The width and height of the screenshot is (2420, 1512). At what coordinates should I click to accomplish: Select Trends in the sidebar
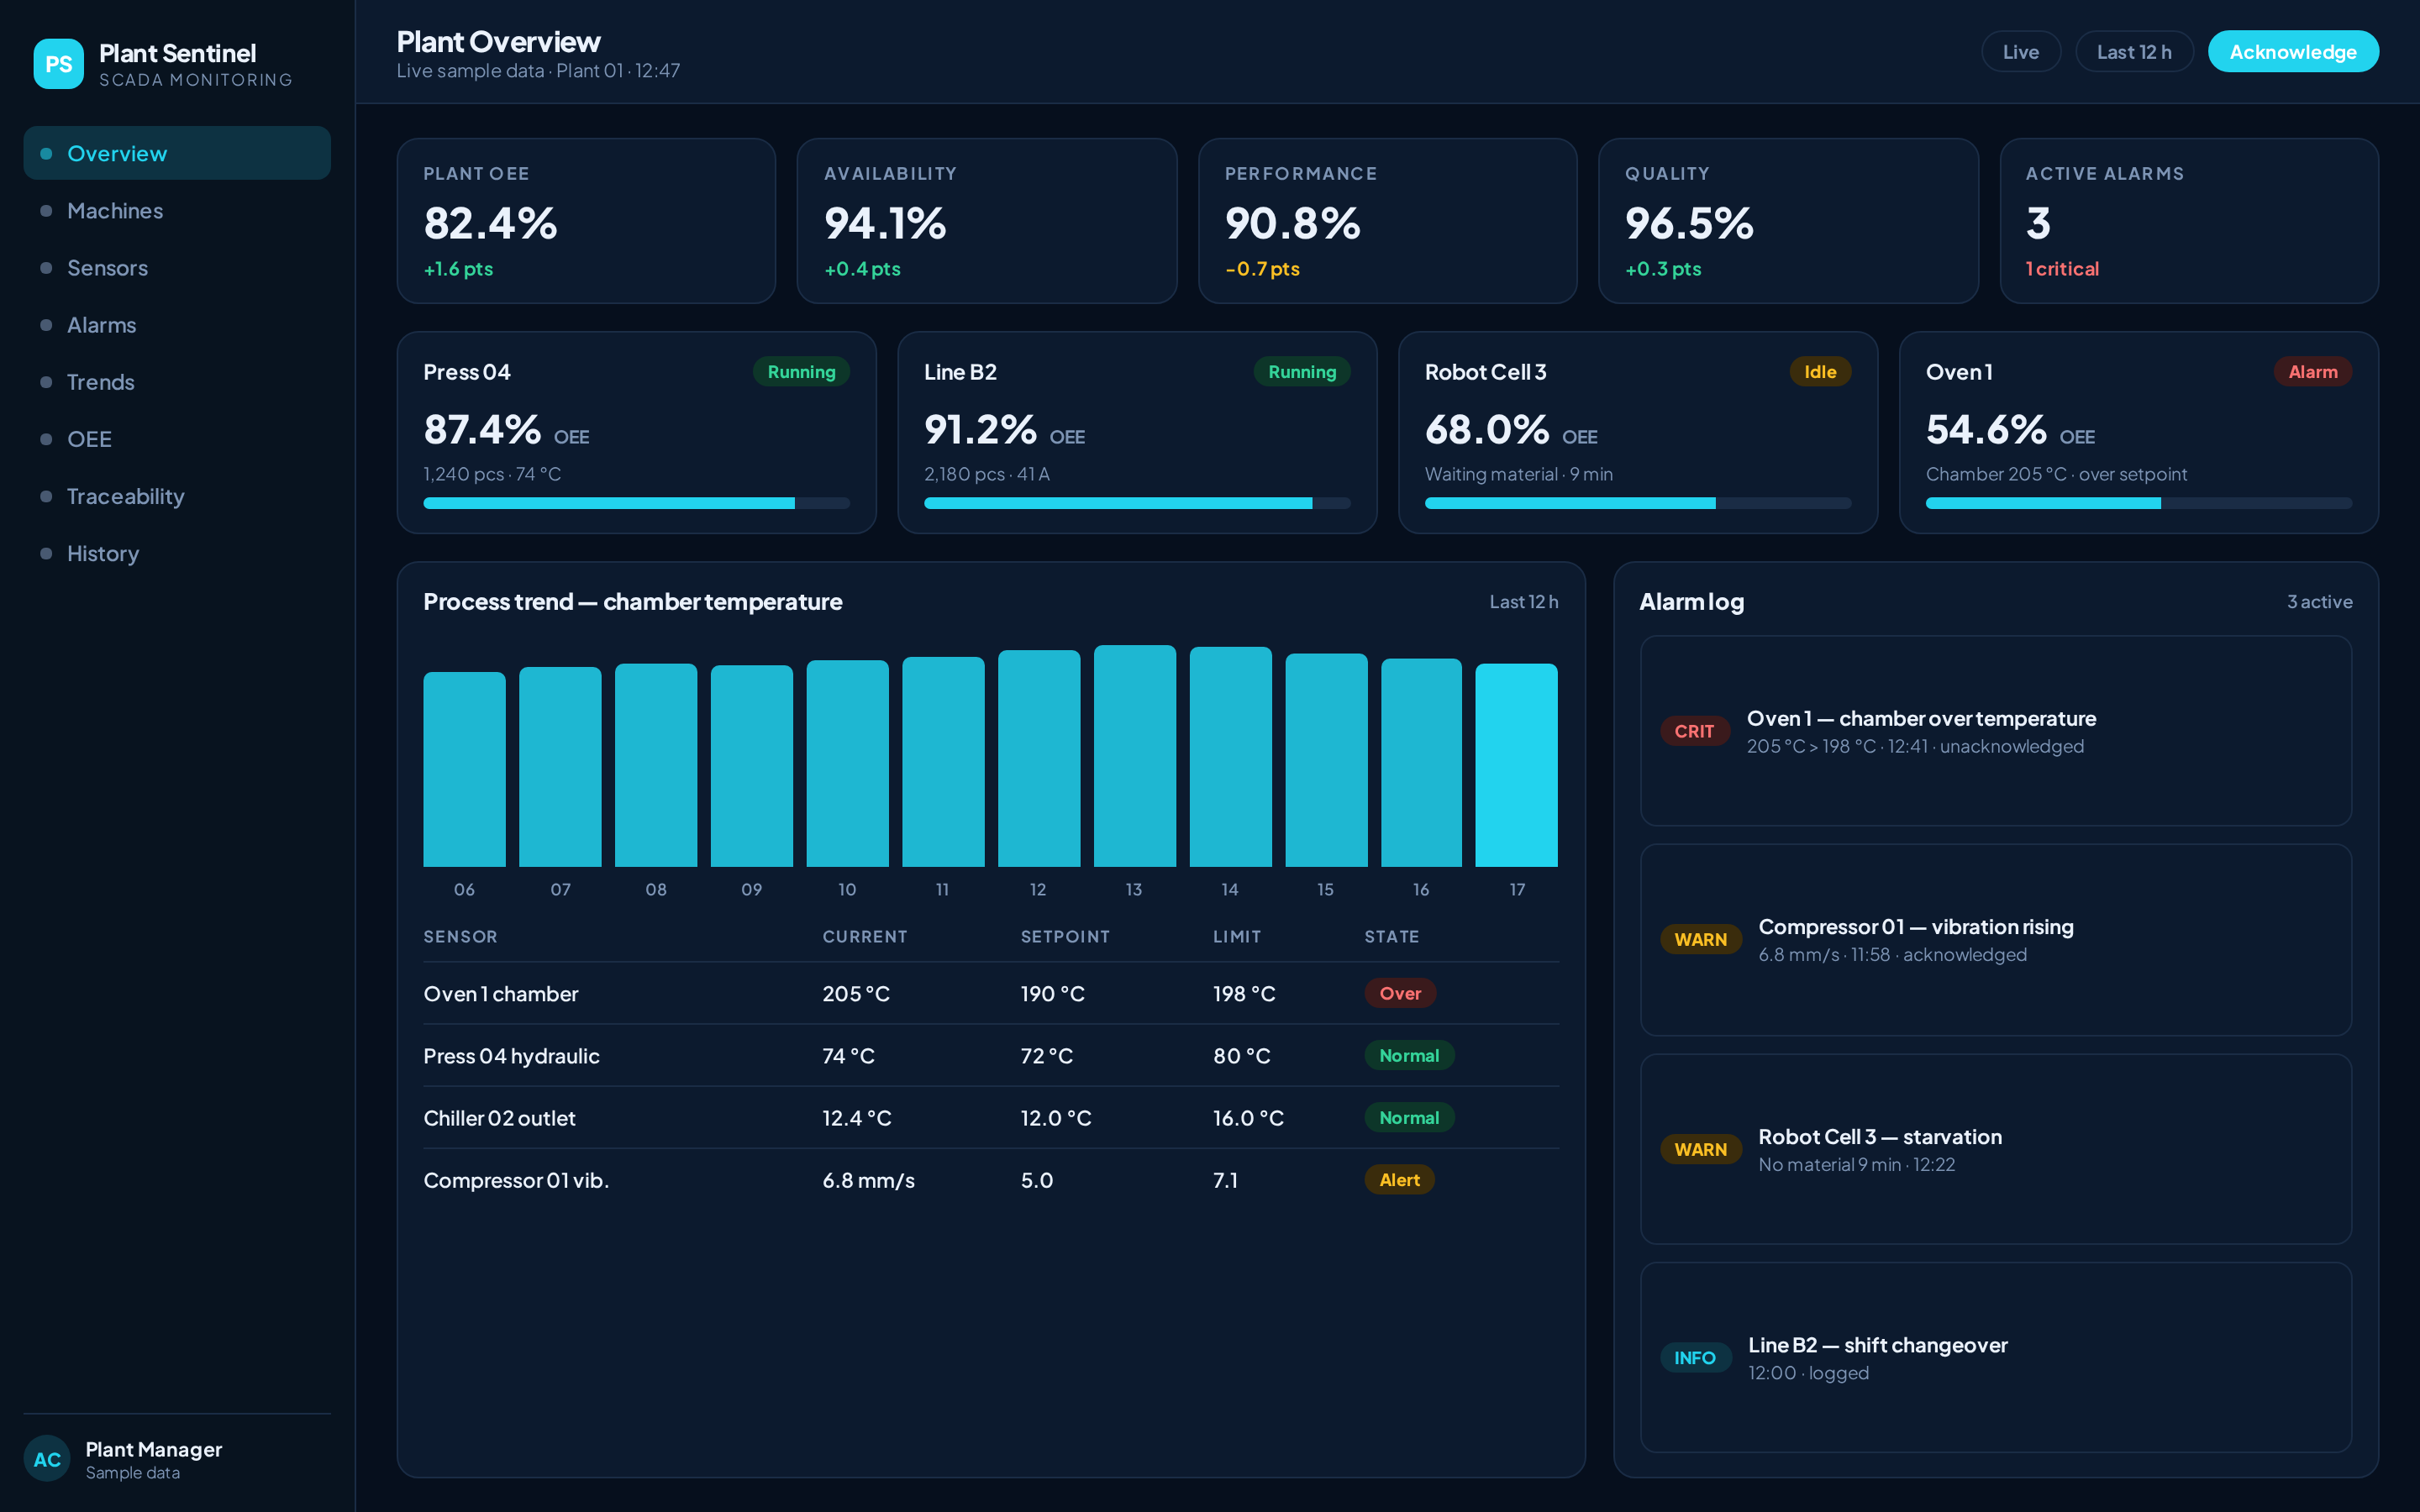[x=177, y=381]
